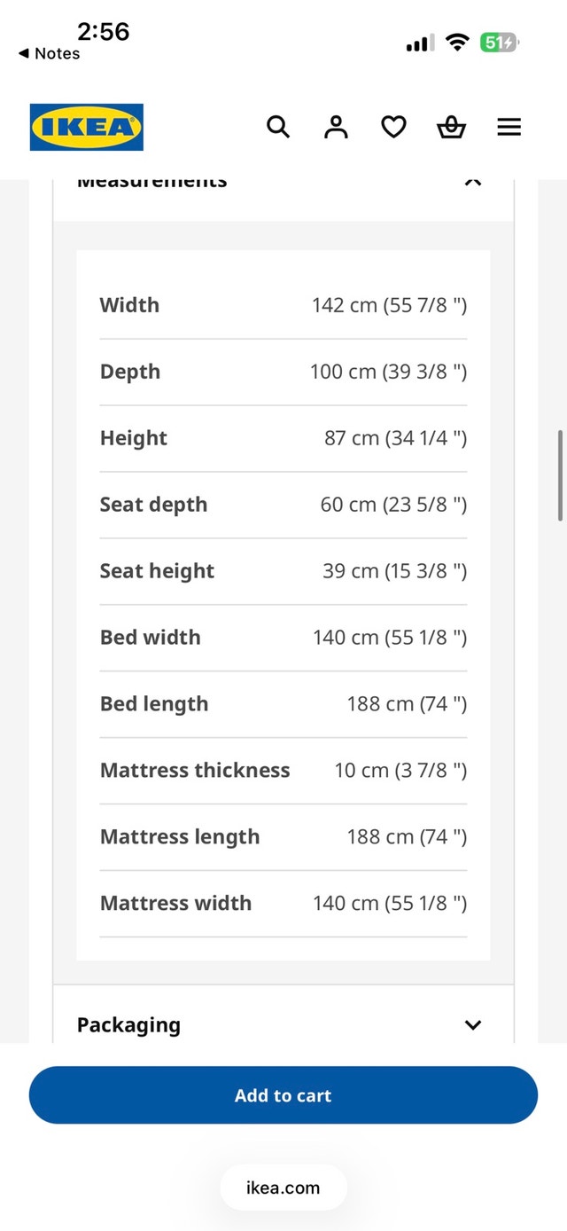Tap the battery status indicator
Screen dimensions: 567x1231
click(500, 42)
